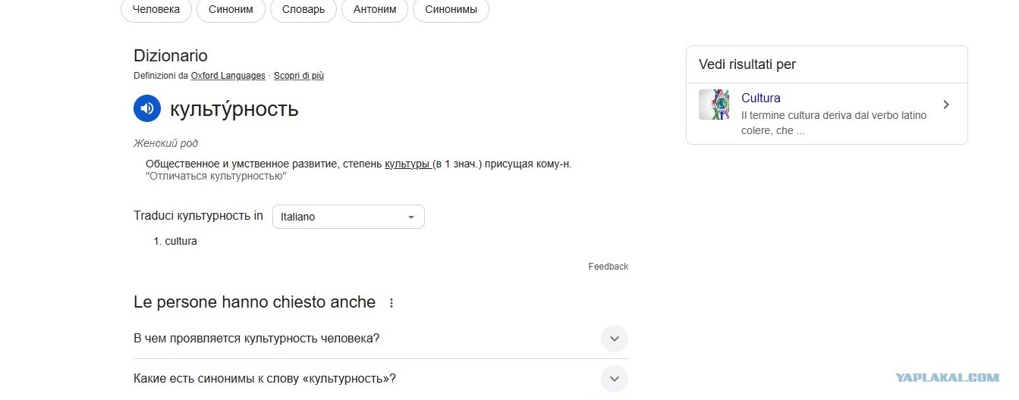The height and width of the screenshot is (400, 1019).
Task: Open the Oxford Languages link
Action: [228, 76]
